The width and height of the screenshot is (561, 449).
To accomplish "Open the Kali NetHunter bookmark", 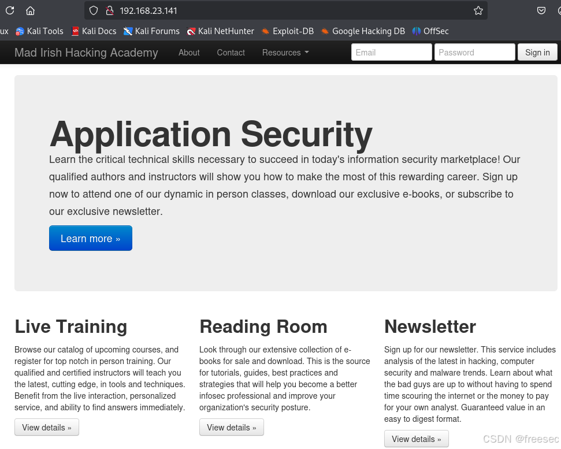I will pos(221,31).
